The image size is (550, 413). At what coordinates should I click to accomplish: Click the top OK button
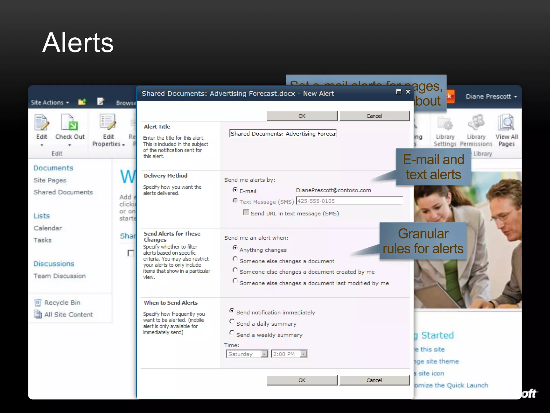pyautogui.click(x=302, y=116)
